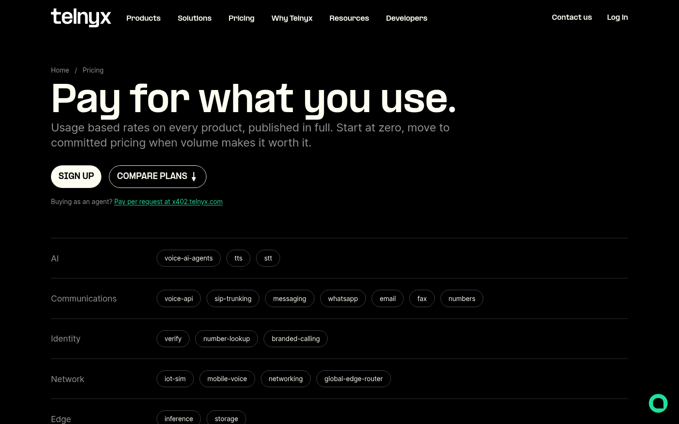The image size is (679, 424).
Task: Select the inference chip
Action: coord(179,418)
